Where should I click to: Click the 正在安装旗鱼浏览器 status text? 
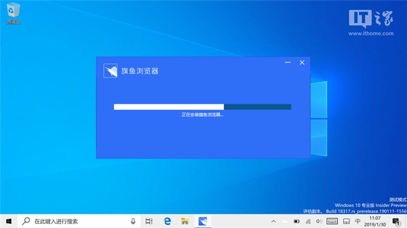click(x=202, y=115)
